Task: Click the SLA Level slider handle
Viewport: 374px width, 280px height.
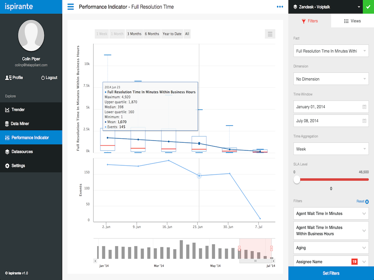Action: pyautogui.click(x=297, y=179)
